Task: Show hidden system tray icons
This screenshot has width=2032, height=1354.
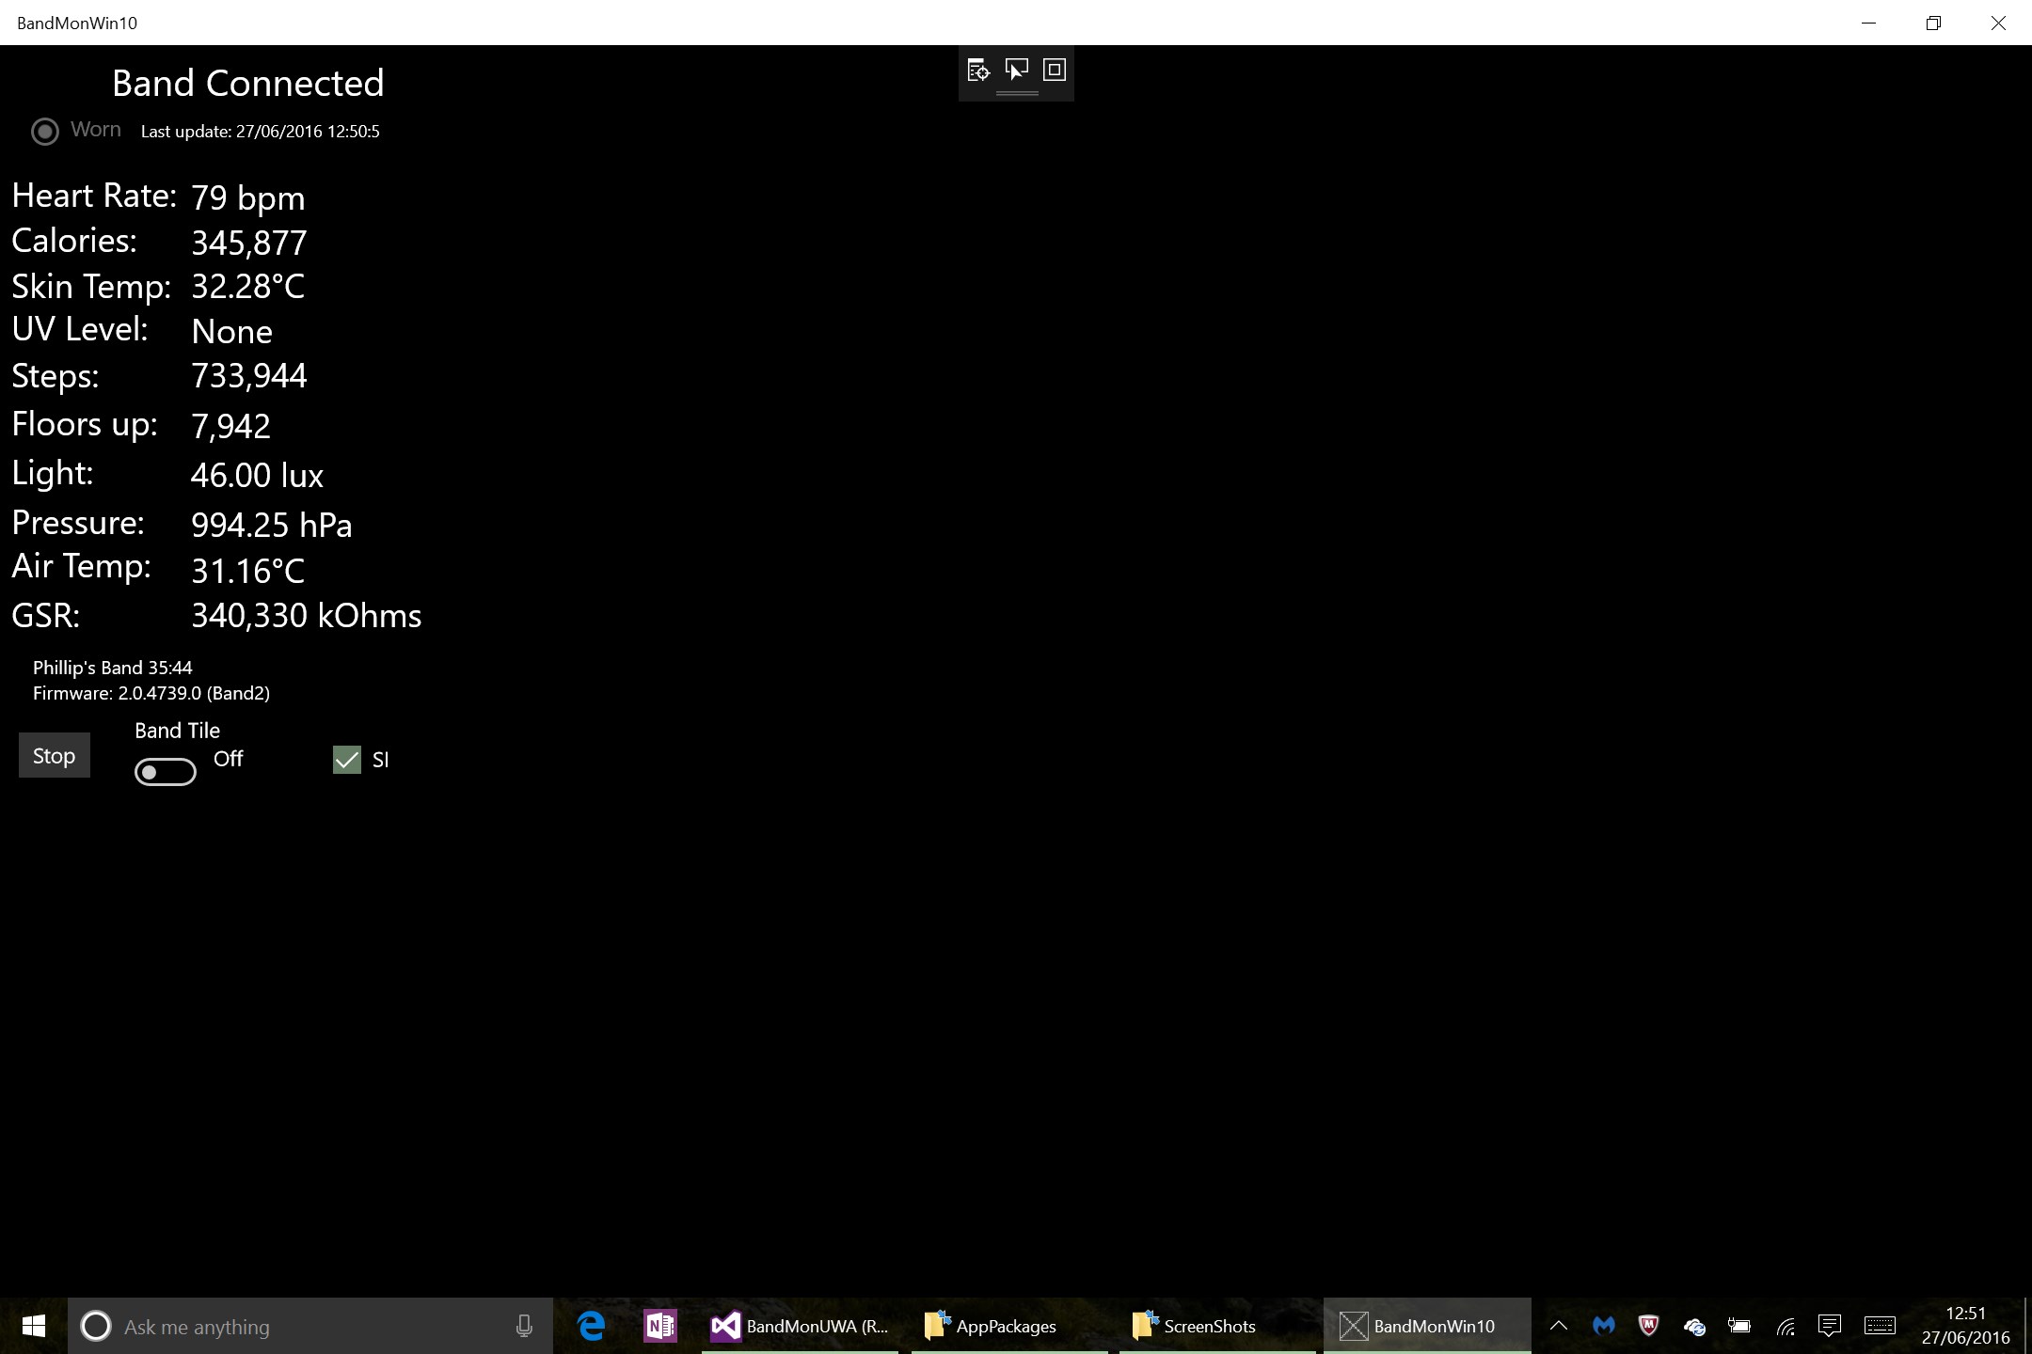Action: tap(1558, 1326)
